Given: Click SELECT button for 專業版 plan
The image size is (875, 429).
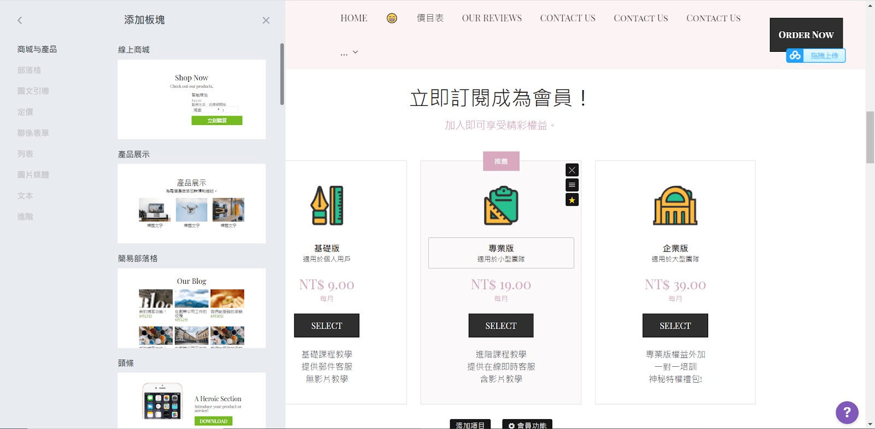Looking at the screenshot, I should 501,326.
